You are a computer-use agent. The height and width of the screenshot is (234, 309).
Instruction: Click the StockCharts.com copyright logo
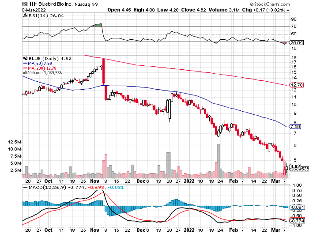(270, 4)
